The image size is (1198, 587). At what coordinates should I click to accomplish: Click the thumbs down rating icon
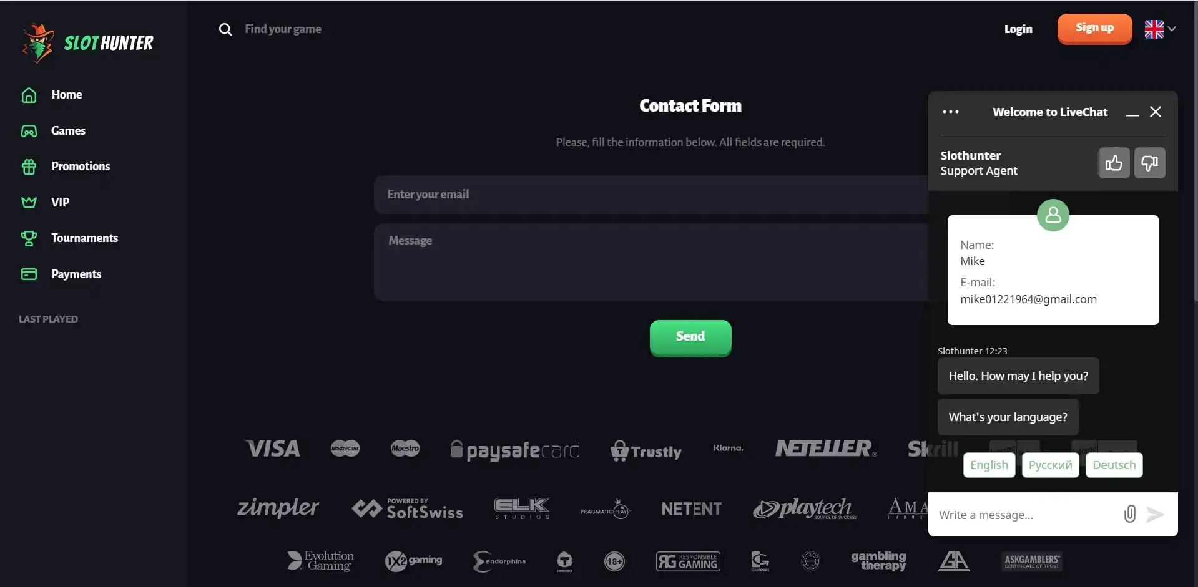coord(1149,163)
